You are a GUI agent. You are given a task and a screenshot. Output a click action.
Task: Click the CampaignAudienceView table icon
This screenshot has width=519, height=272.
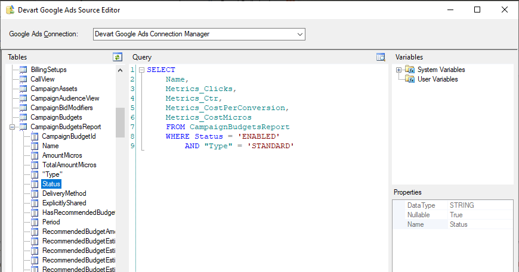23,98
